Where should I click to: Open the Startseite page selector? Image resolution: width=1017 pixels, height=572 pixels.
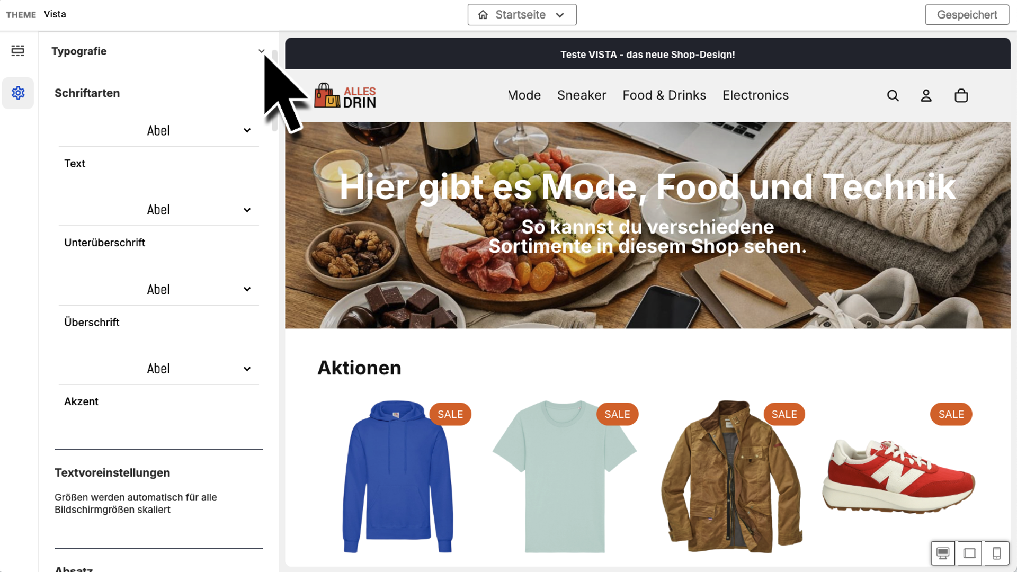pyautogui.click(x=522, y=15)
